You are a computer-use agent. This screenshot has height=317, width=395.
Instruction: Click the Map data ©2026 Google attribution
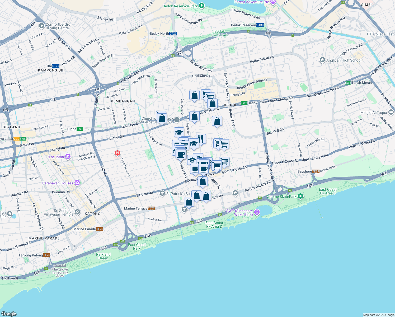click(x=379, y=315)
